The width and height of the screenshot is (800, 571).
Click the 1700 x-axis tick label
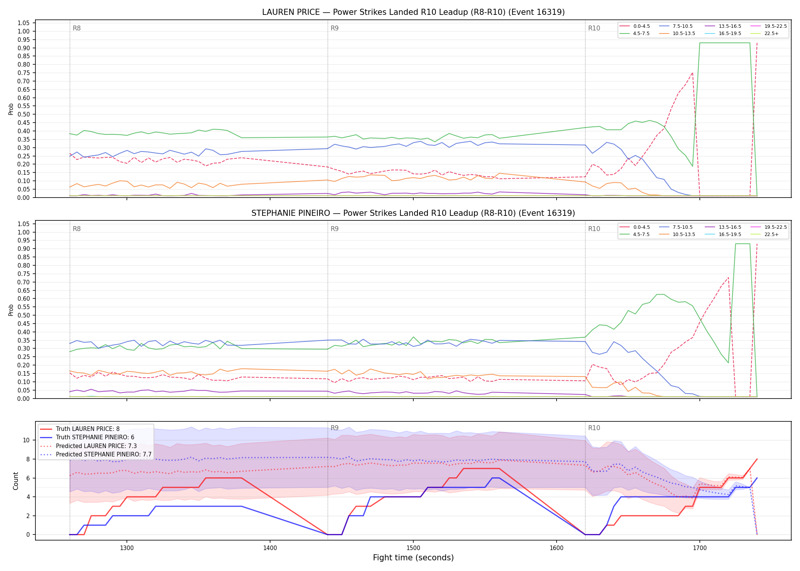(700, 548)
